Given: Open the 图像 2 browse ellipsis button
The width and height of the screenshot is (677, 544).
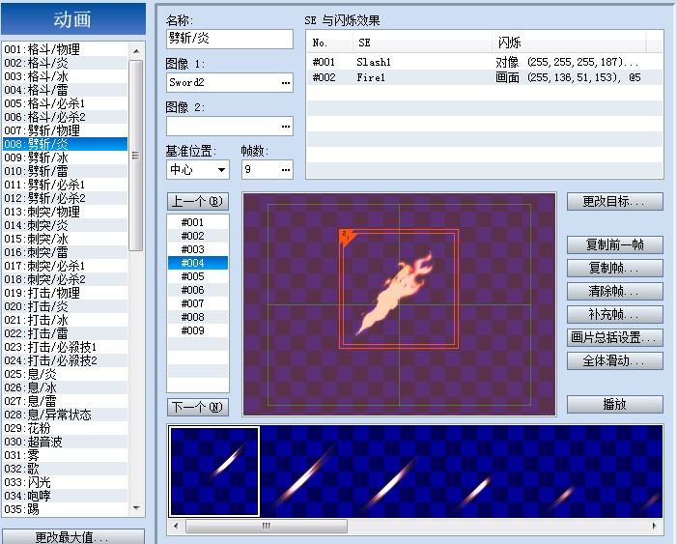Looking at the screenshot, I should (286, 127).
